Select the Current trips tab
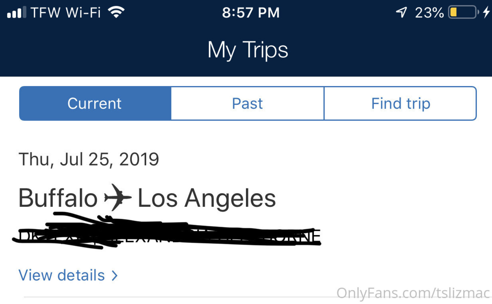This screenshot has width=492, height=304. click(95, 103)
